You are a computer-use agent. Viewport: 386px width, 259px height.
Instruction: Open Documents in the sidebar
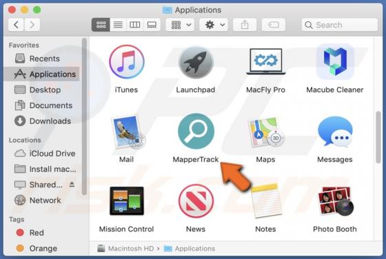point(41,105)
